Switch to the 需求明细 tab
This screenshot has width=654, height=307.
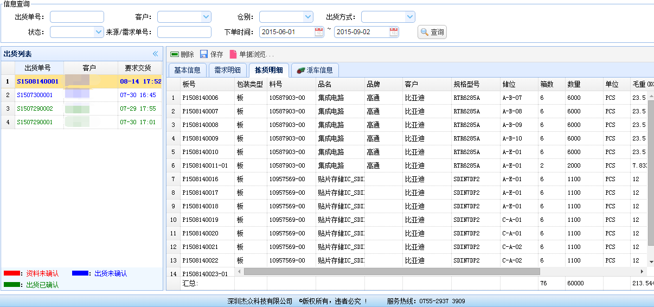pyautogui.click(x=227, y=70)
